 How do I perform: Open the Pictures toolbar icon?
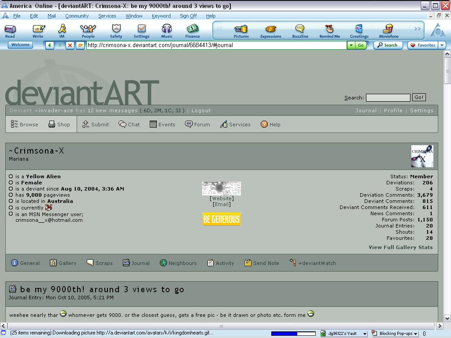[x=241, y=31]
